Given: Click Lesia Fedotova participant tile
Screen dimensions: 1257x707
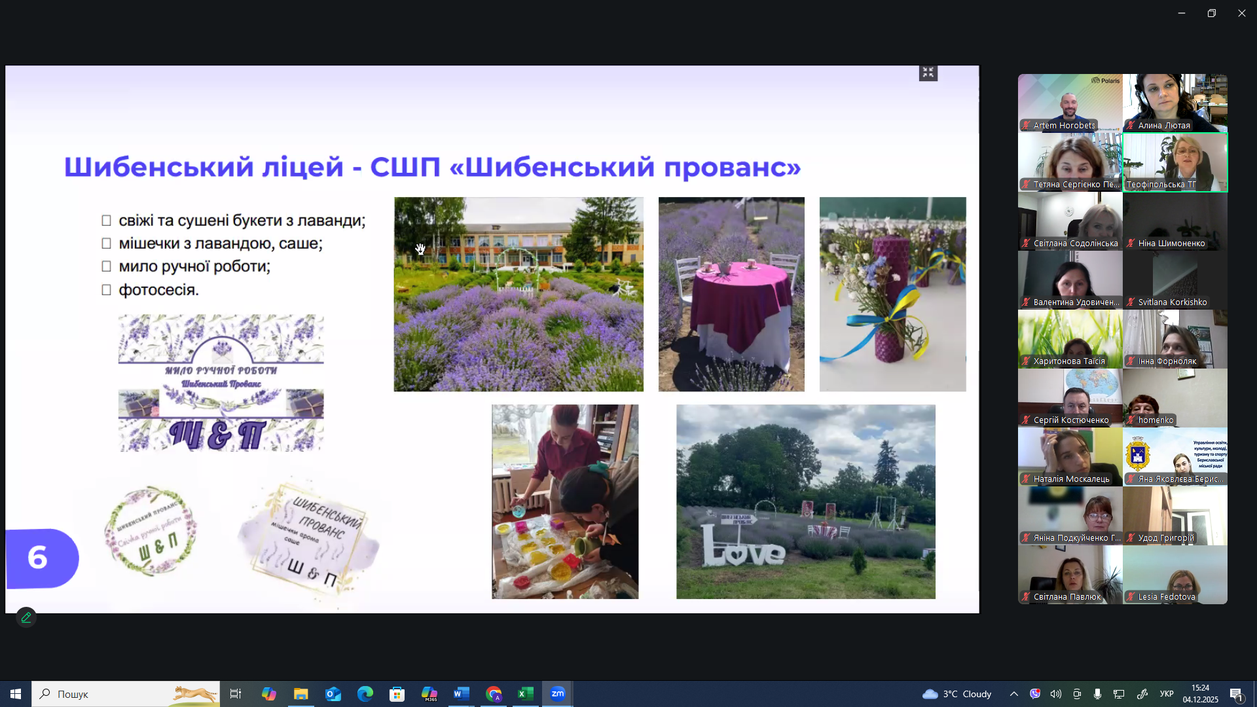Looking at the screenshot, I should (1175, 574).
